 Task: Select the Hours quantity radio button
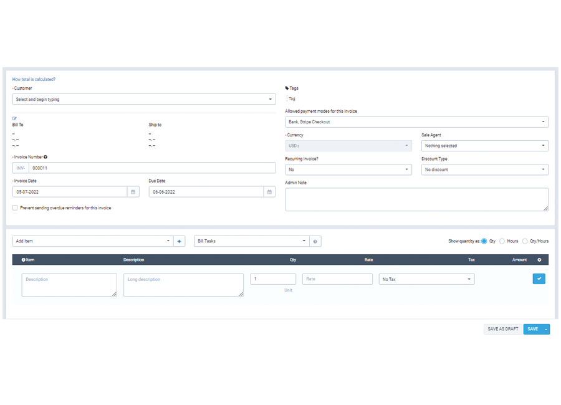(502, 241)
